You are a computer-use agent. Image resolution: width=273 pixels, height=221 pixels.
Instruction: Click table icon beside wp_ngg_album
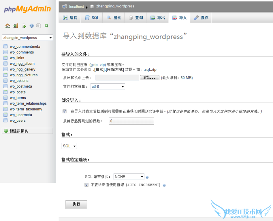point(5,63)
